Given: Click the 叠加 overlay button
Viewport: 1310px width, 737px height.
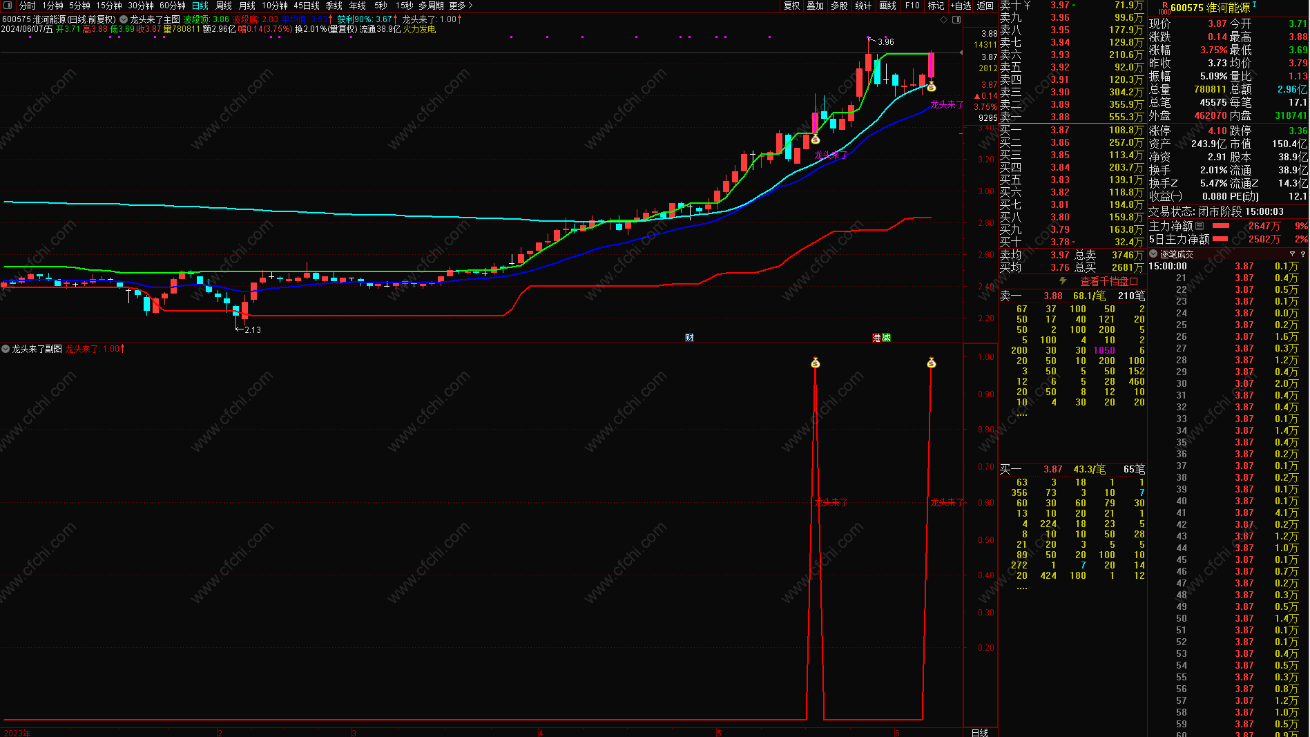Looking at the screenshot, I should click(816, 6).
